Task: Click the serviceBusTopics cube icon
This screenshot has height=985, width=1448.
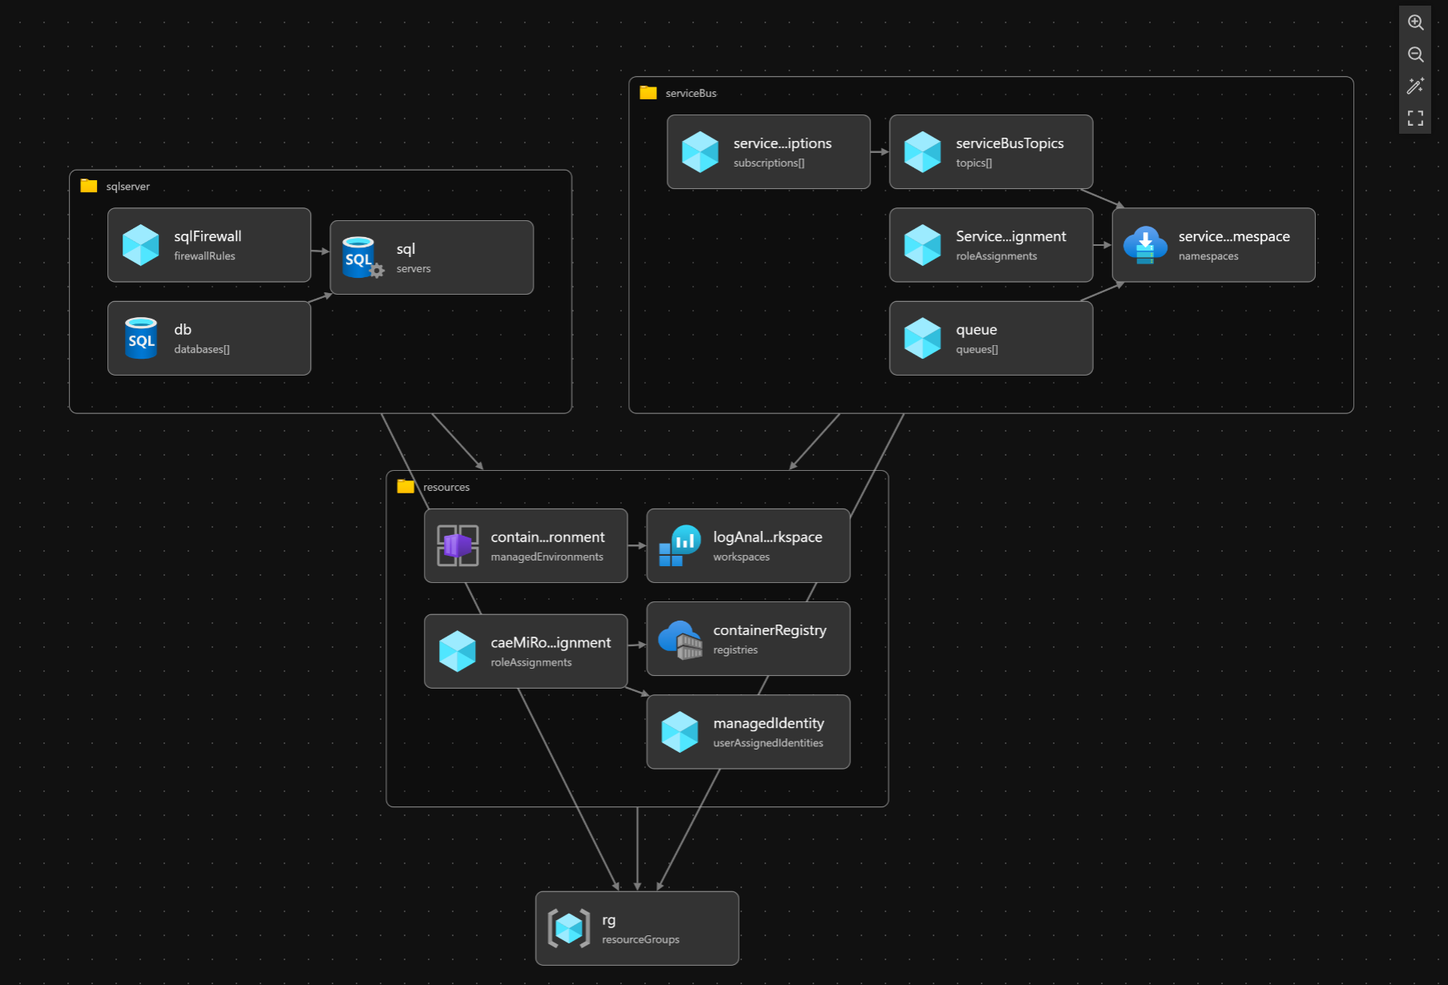Action: pyautogui.click(x=922, y=151)
